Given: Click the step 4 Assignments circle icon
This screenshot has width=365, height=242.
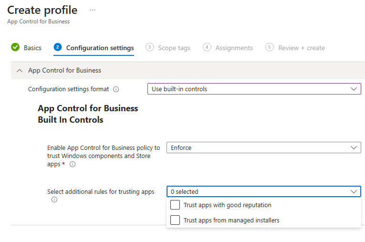Looking at the screenshot, I should tap(207, 47).
